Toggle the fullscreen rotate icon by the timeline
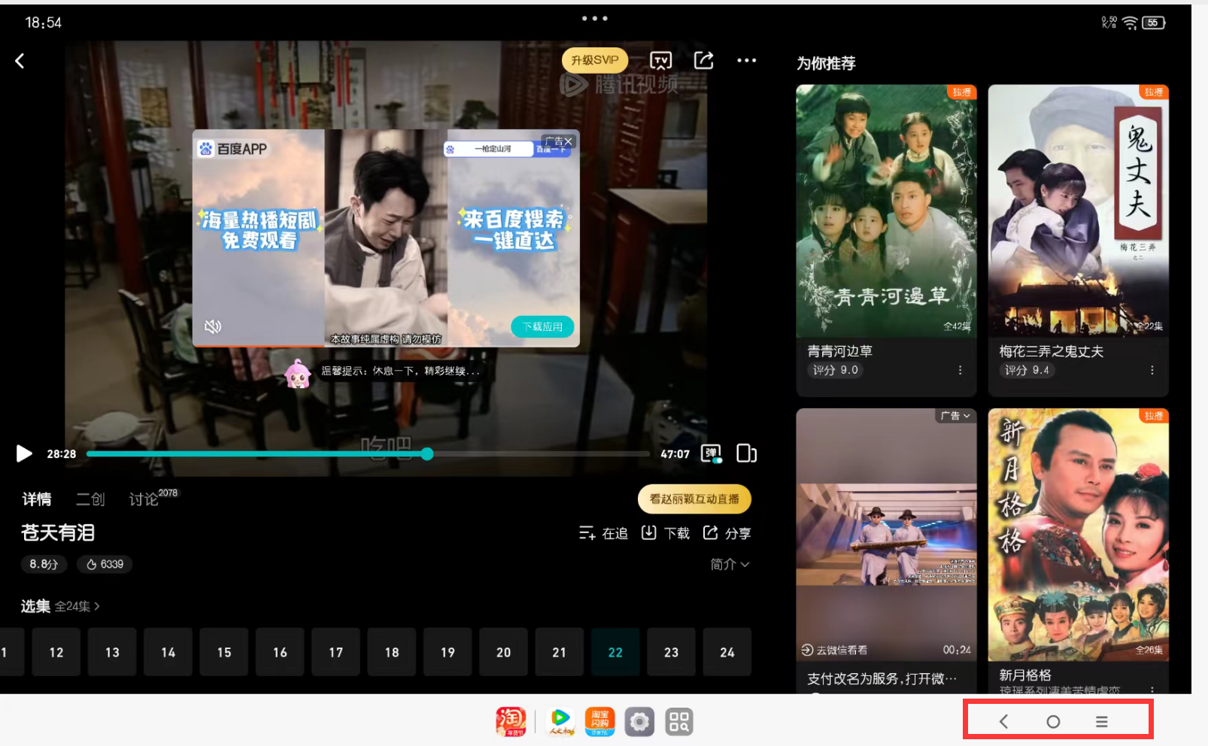This screenshot has width=1208, height=746. [x=746, y=453]
